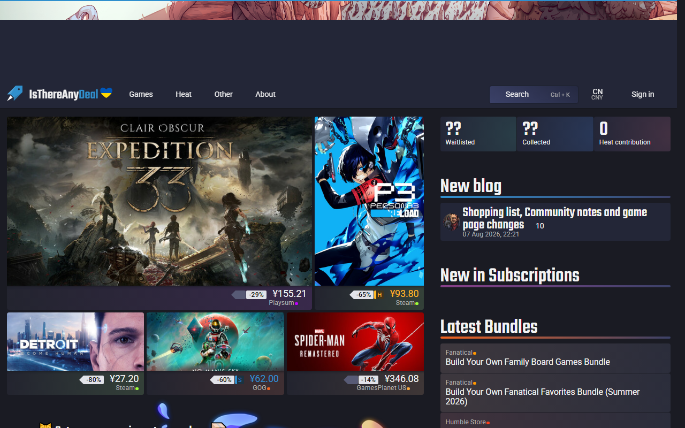The width and height of the screenshot is (685, 428).
Task: Click the New in Subscriptions heading
Action: [x=510, y=275]
